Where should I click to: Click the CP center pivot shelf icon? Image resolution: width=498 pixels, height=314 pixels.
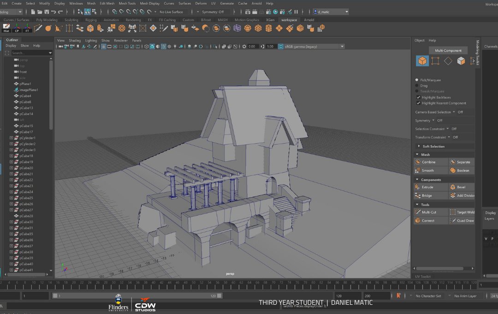pos(17,28)
